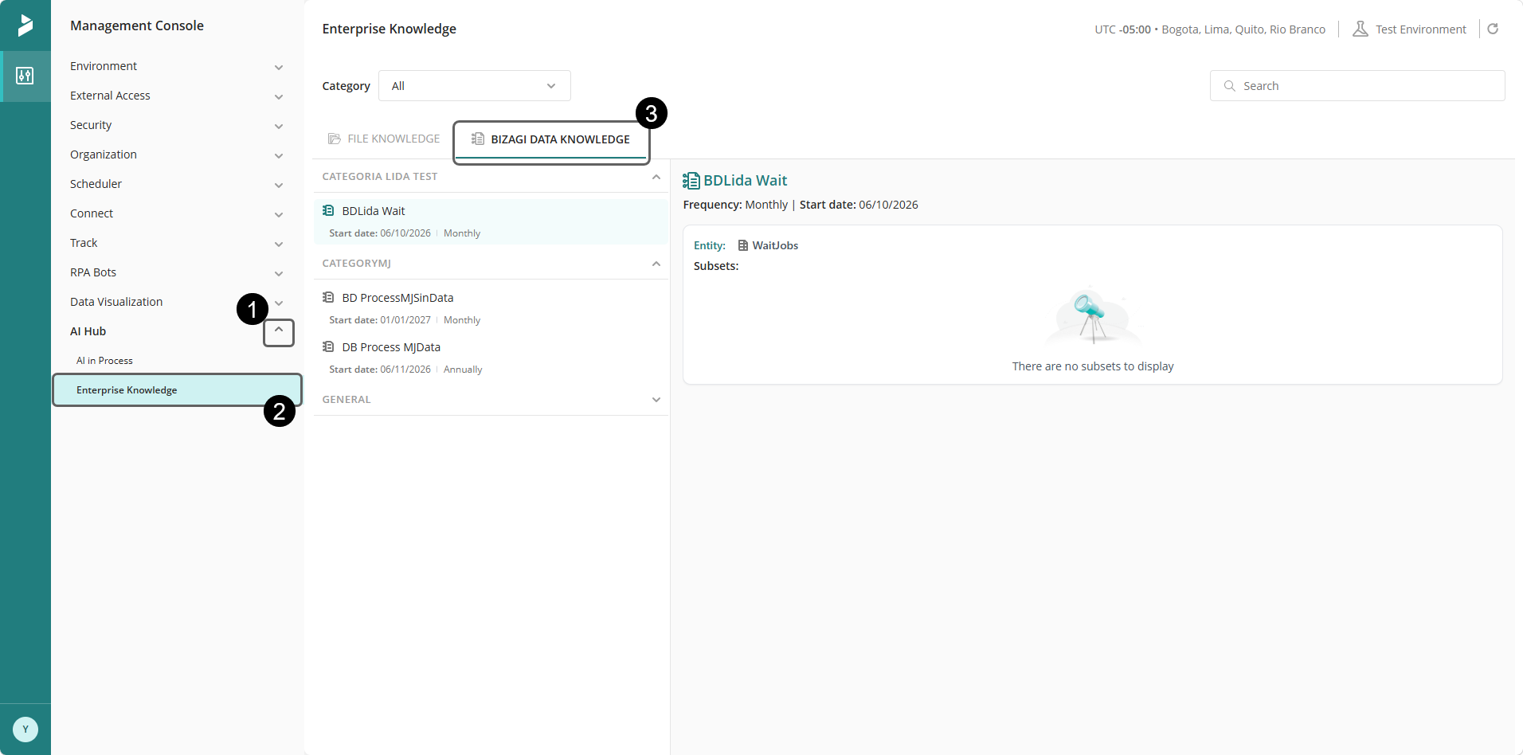Select Enterprise Knowledge in sidebar
This screenshot has height=755, width=1523.
click(177, 390)
